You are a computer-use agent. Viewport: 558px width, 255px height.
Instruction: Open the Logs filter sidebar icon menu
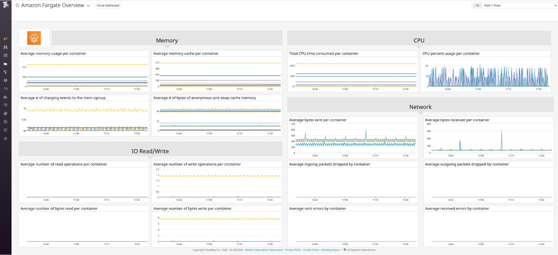pyautogui.click(x=5, y=105)
